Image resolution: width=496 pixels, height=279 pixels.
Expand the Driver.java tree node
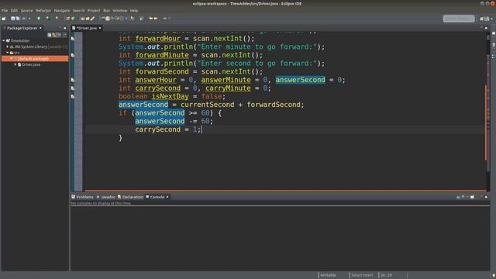tap(15, 64)
